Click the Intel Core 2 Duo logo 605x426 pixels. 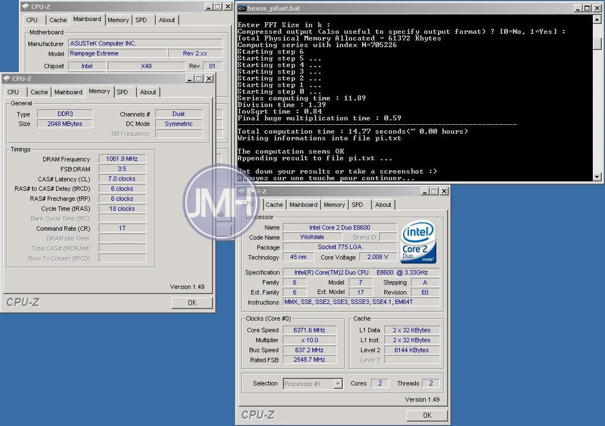point(419,242)
